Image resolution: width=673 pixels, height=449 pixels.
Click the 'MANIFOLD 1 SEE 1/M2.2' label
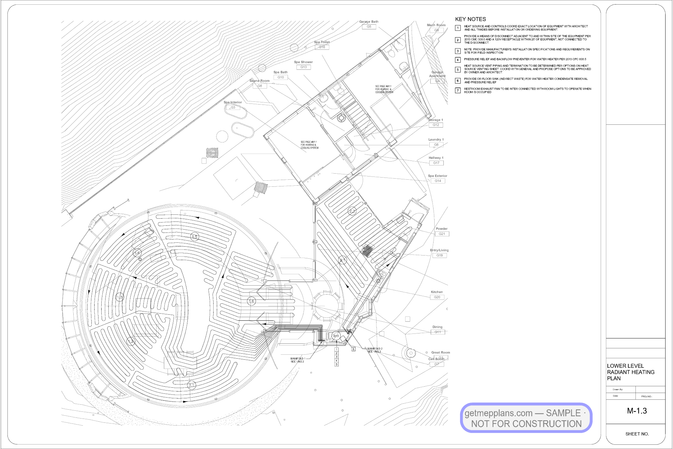tap(298, 360)
